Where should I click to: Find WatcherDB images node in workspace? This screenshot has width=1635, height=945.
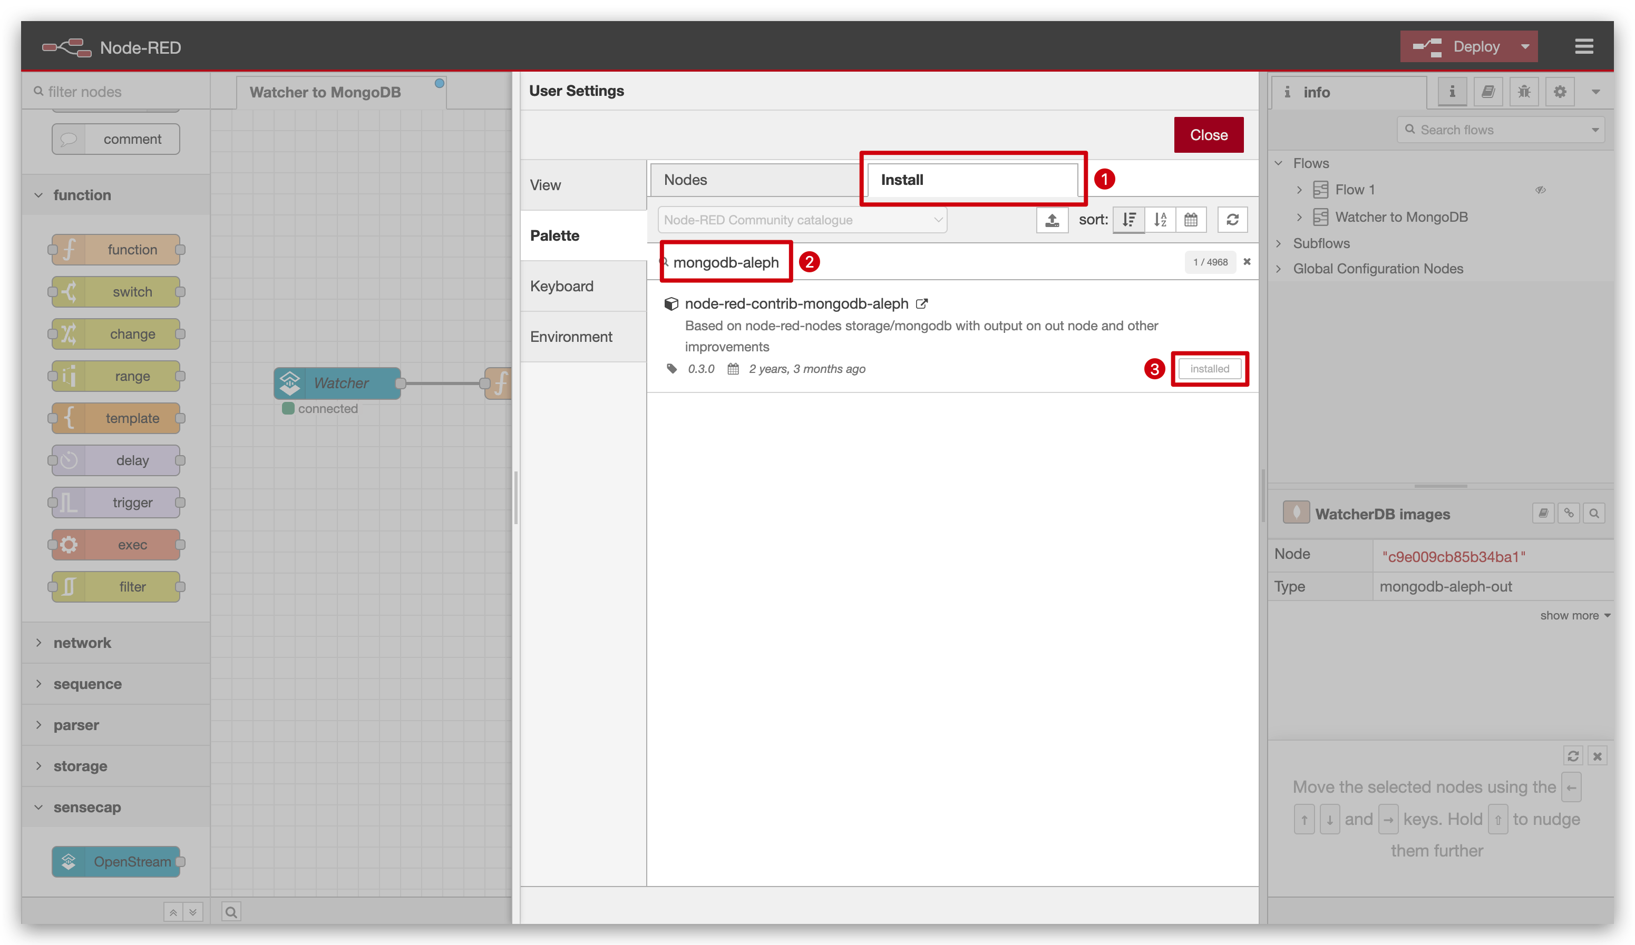coord(1594,514)
